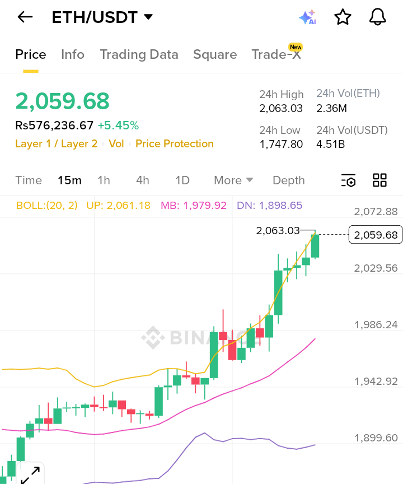Screen dimensions: 403x484
Task: Select the 1D chart interval
Action: (182, 180)
